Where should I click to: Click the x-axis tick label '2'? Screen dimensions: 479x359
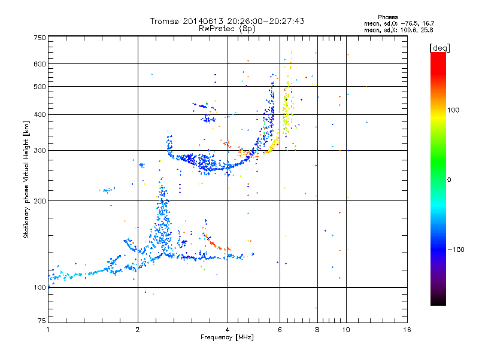point(138,330)
